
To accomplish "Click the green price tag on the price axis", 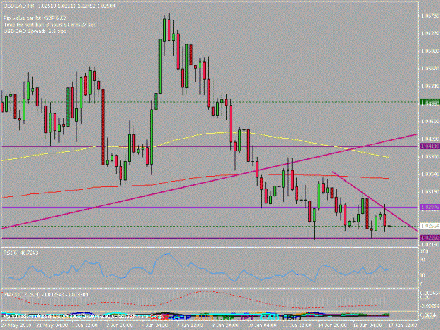I will (429, 102).
